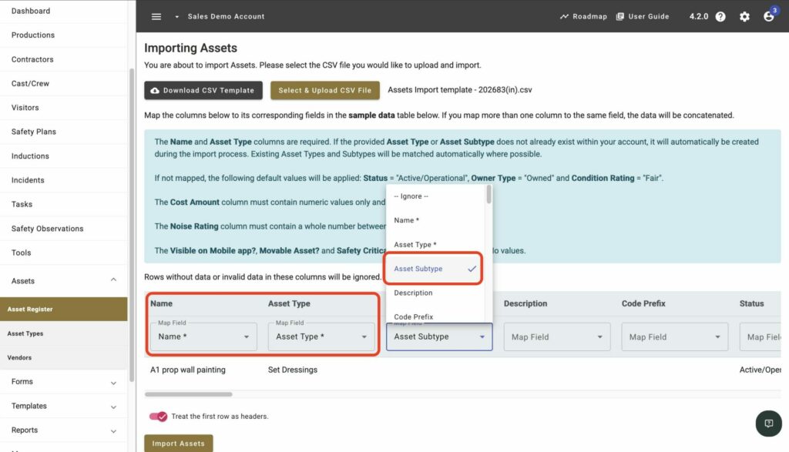
Task: Open the Asset Subtype map field dropdown
Action: [x=438, y=336]
